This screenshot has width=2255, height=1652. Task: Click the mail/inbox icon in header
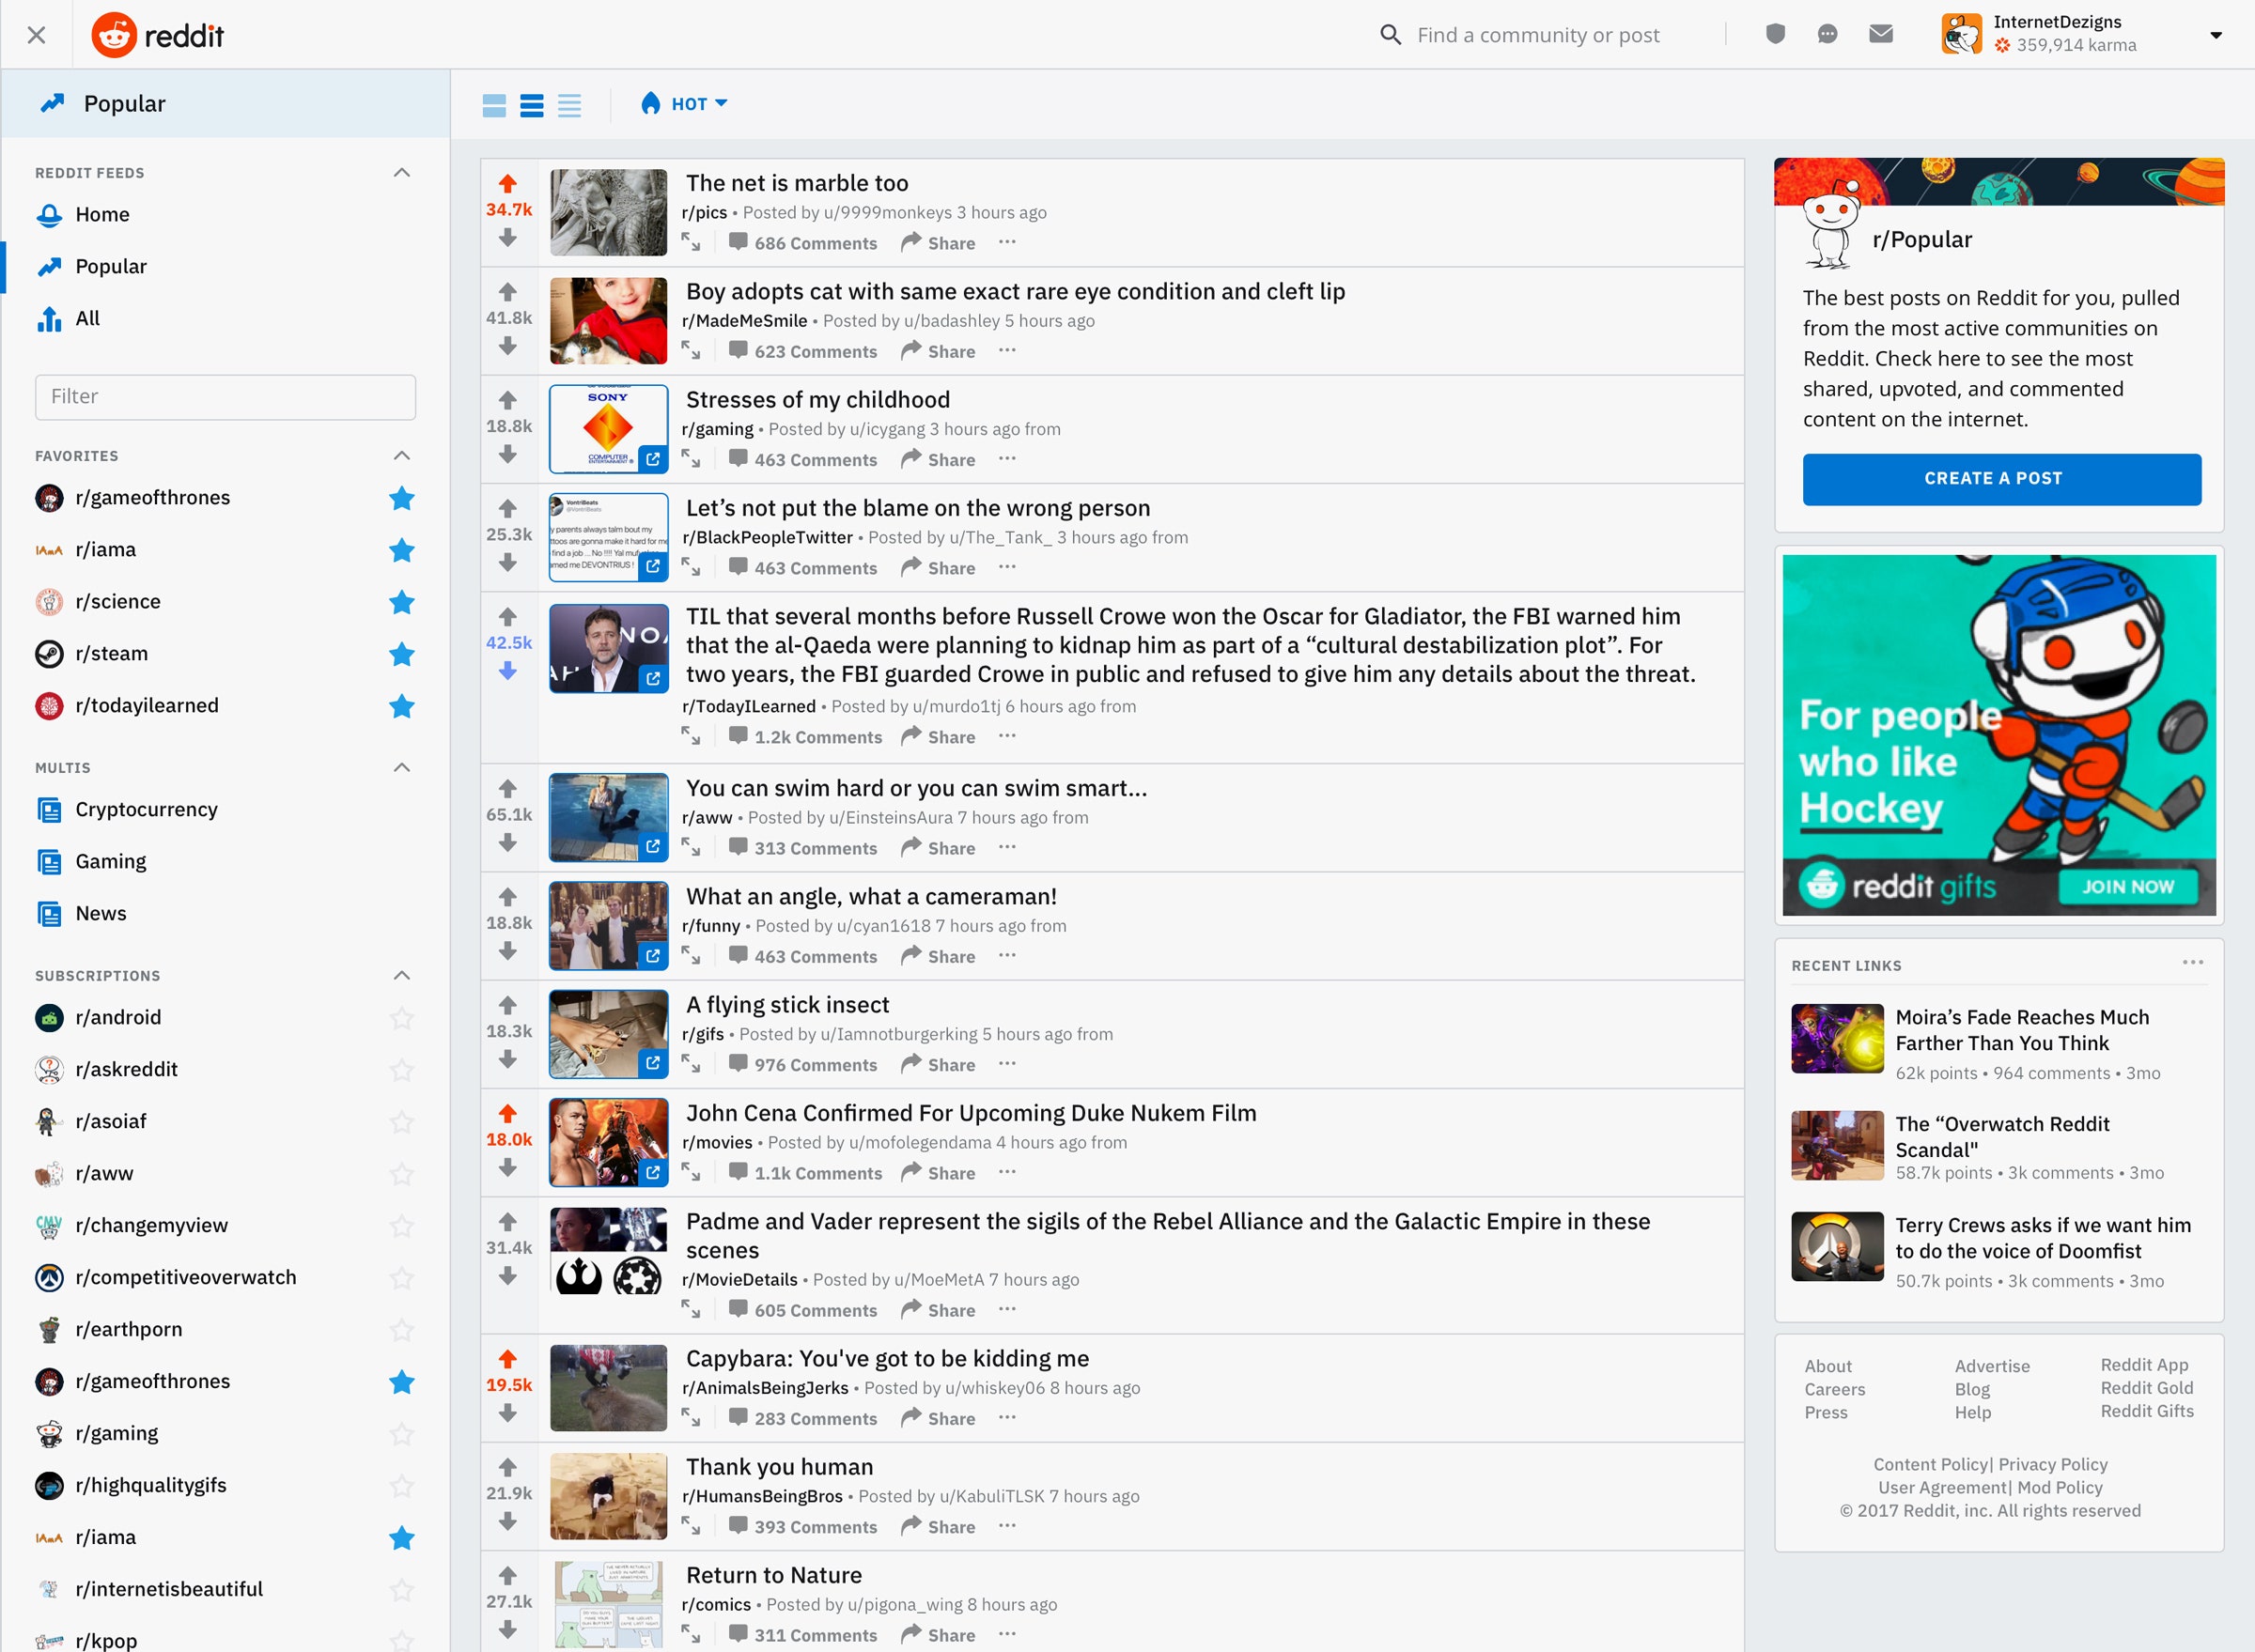1882,35
